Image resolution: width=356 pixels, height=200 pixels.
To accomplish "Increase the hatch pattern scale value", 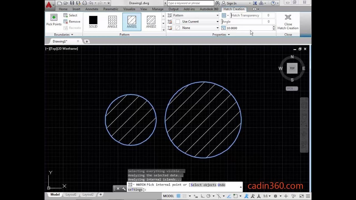I will [x=274, y=27].
